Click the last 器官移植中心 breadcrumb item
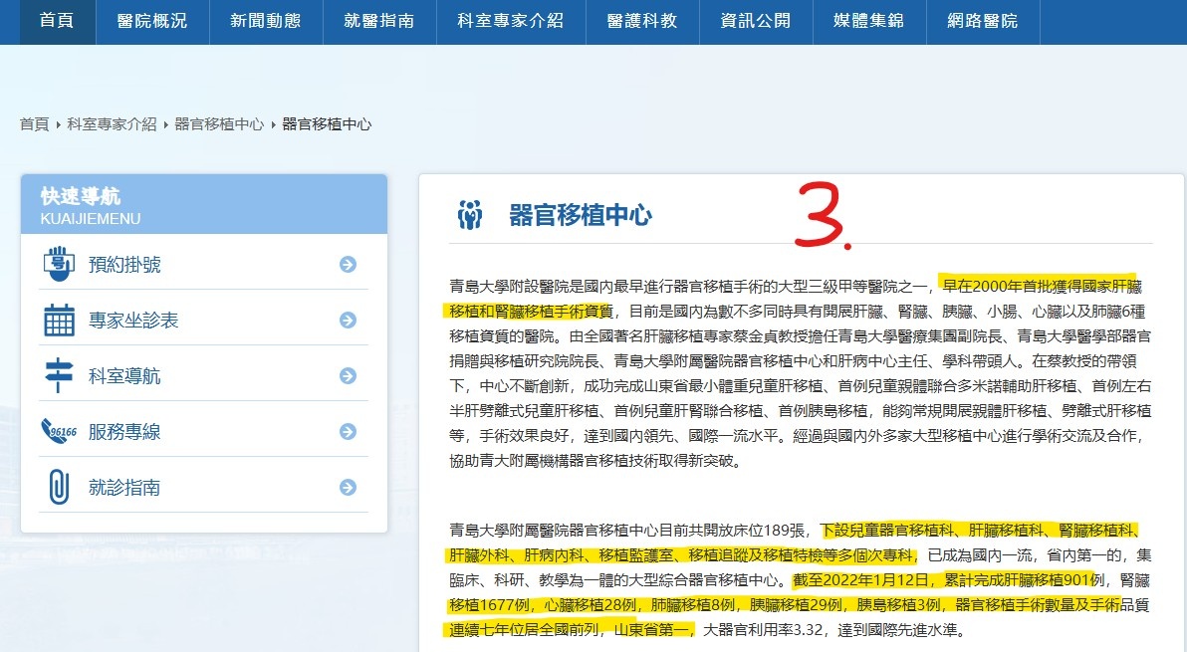This screenshot has width=1187, height=652. click(x=327, y=124)
